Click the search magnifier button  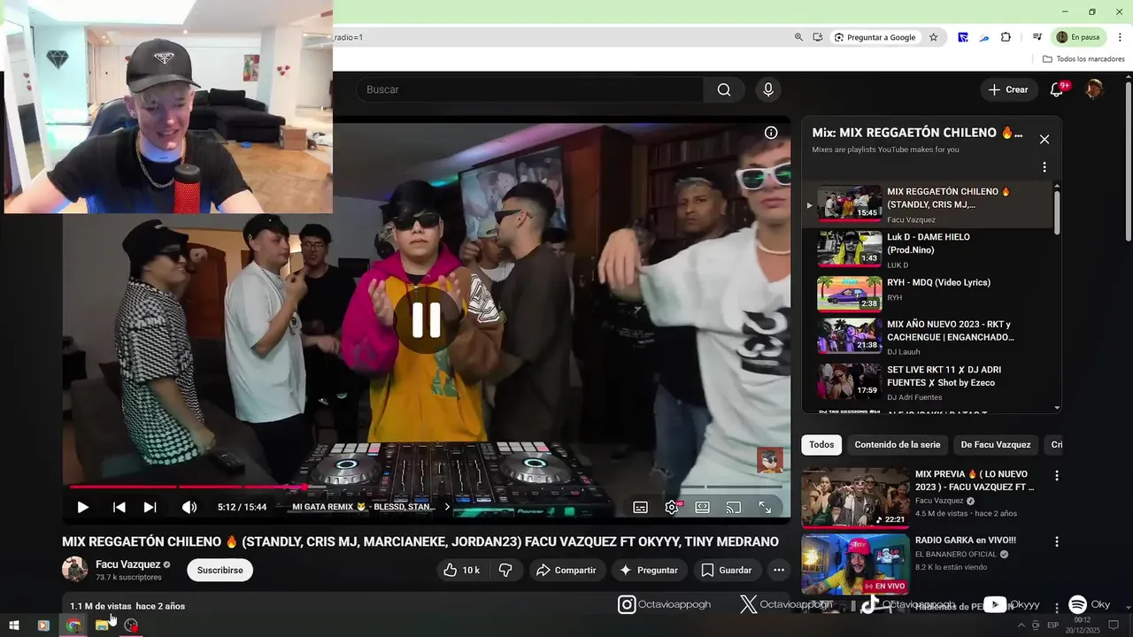pyautogui.click(x=724, y=89)
